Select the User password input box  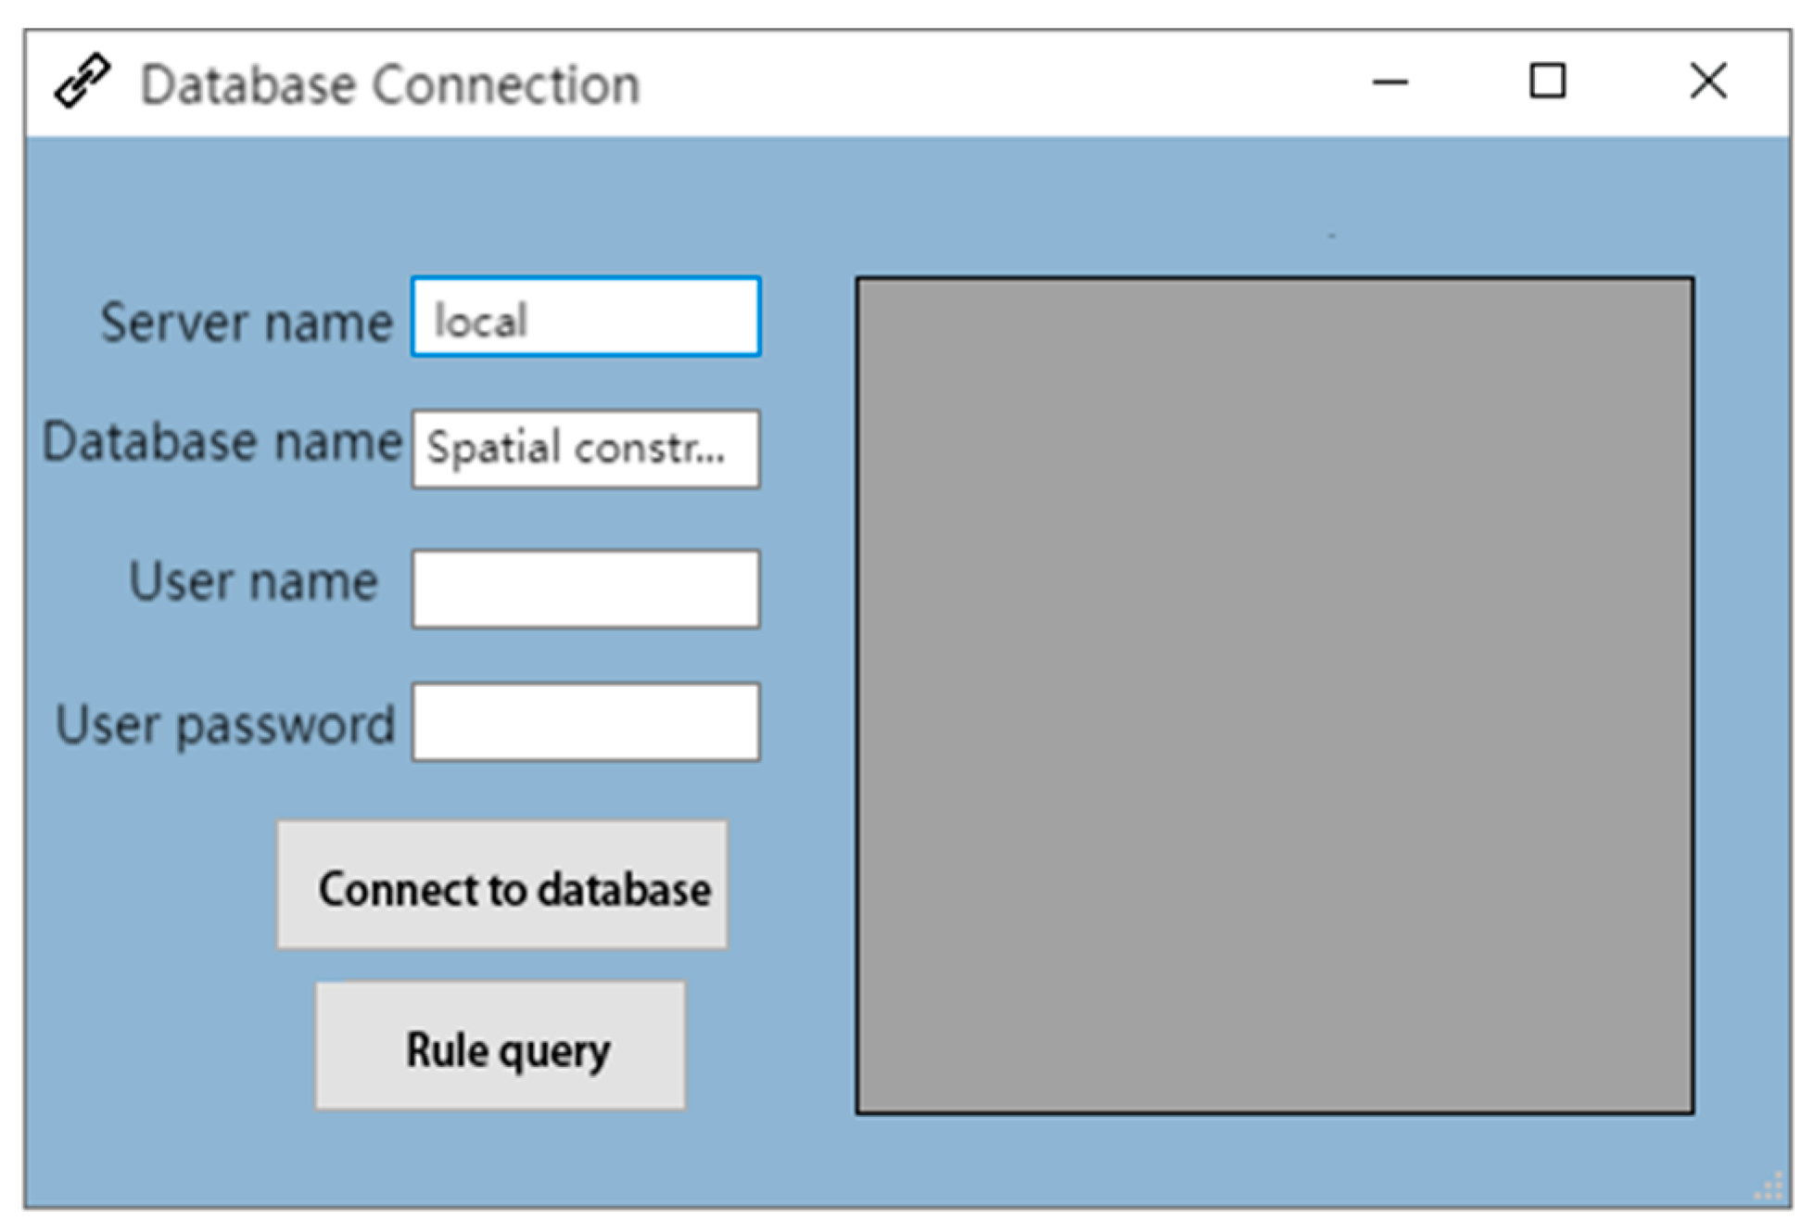point(586,722)
